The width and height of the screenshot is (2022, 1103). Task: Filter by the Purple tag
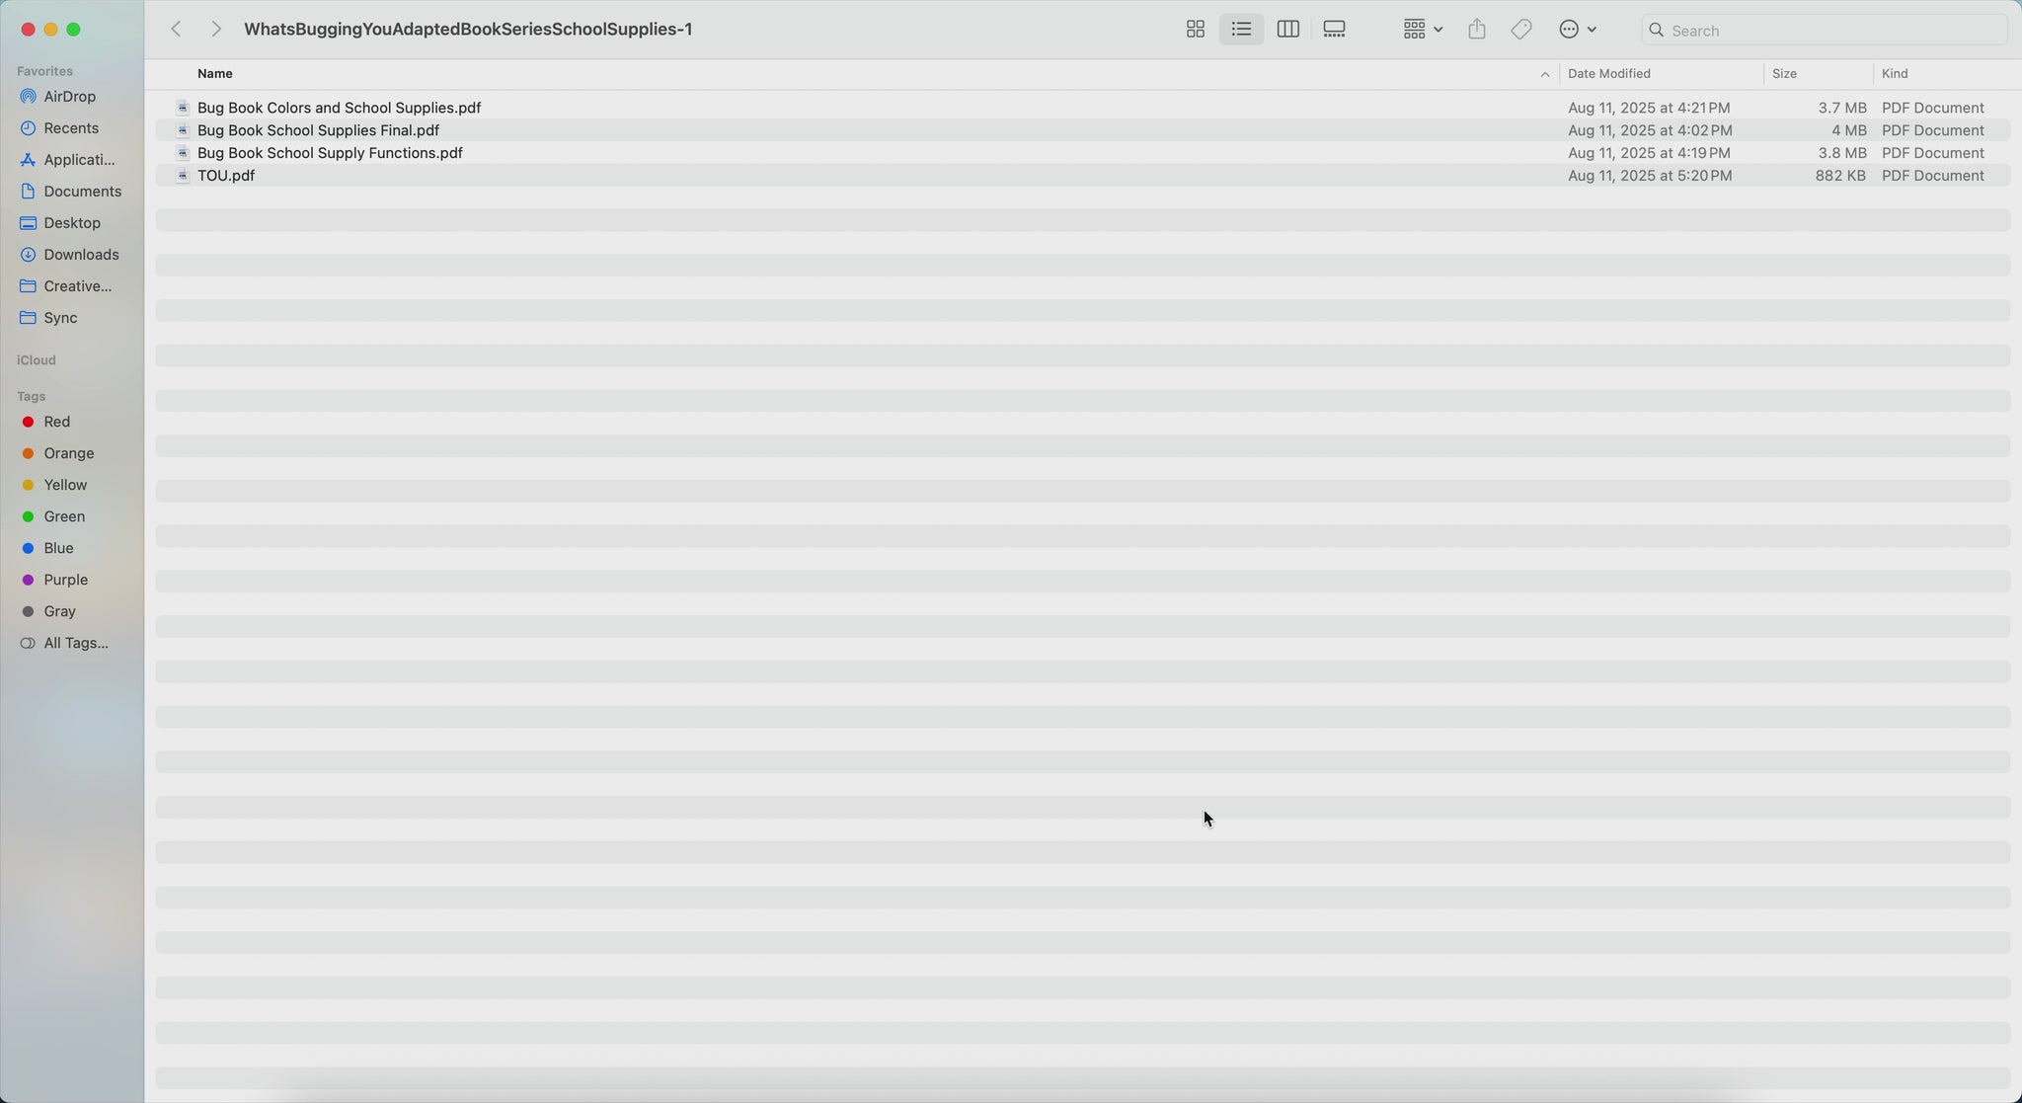[x=65, y=580]
